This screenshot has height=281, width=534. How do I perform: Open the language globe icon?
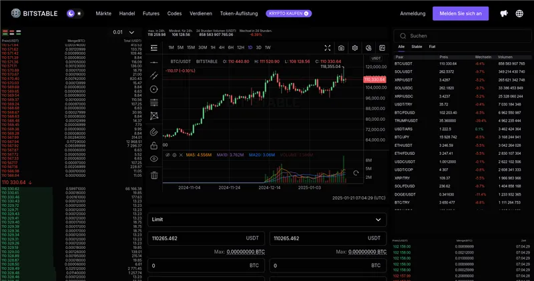[x=519, y=13]
